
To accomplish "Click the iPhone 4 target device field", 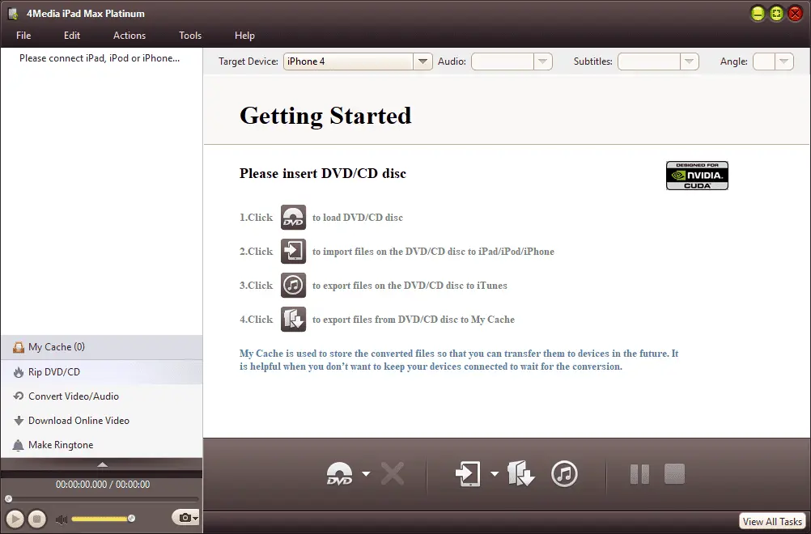I will coord(348,61).
